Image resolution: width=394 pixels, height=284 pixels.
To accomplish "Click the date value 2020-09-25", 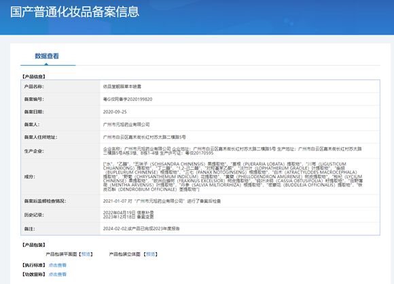I will coord(115,112).
